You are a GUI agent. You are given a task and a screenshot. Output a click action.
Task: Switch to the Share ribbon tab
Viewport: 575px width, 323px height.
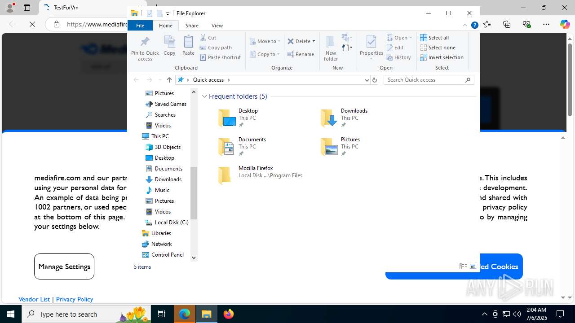(192, 26)
